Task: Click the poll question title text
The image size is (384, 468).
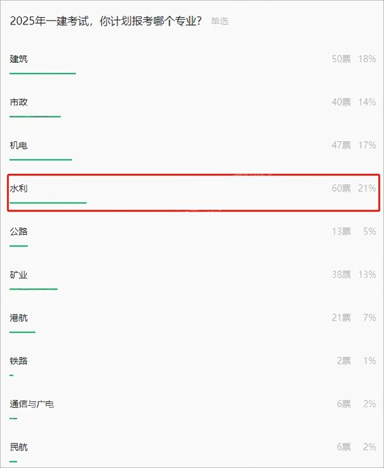Action: [x=106, y=21]
